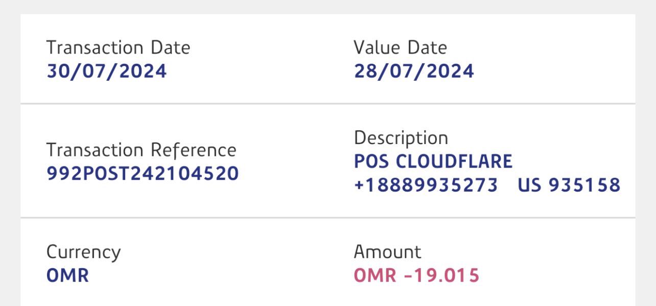Click the Transaction Date label
This screenshot has width=656, height=306.
(118, 48)
